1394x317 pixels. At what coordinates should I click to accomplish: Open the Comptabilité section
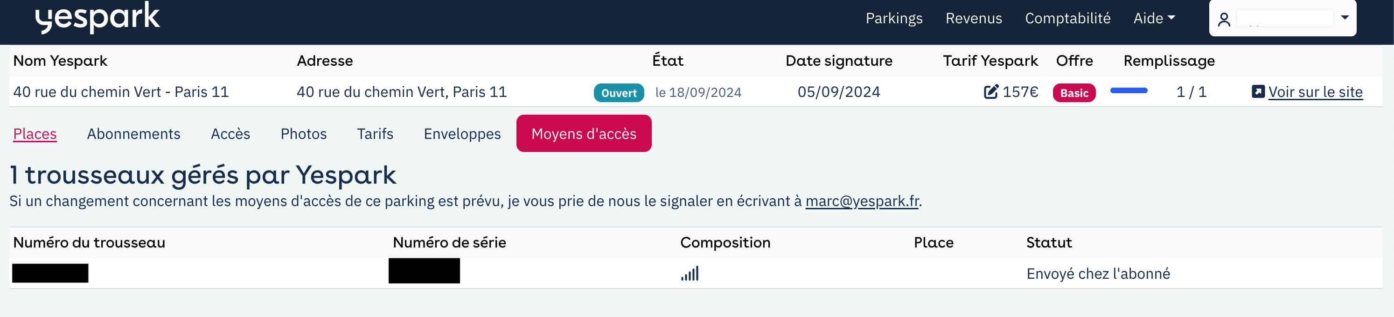[x=1068, y=18]
